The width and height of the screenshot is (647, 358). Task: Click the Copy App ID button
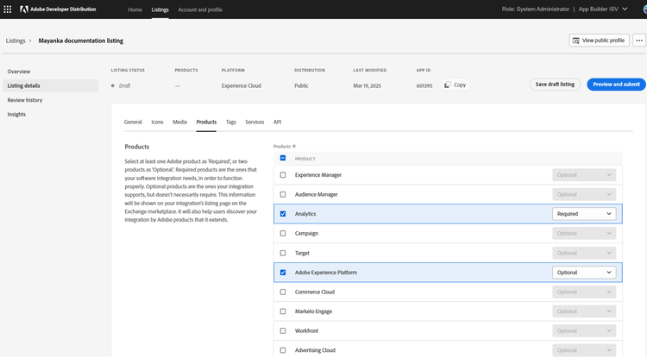(455, 85)
